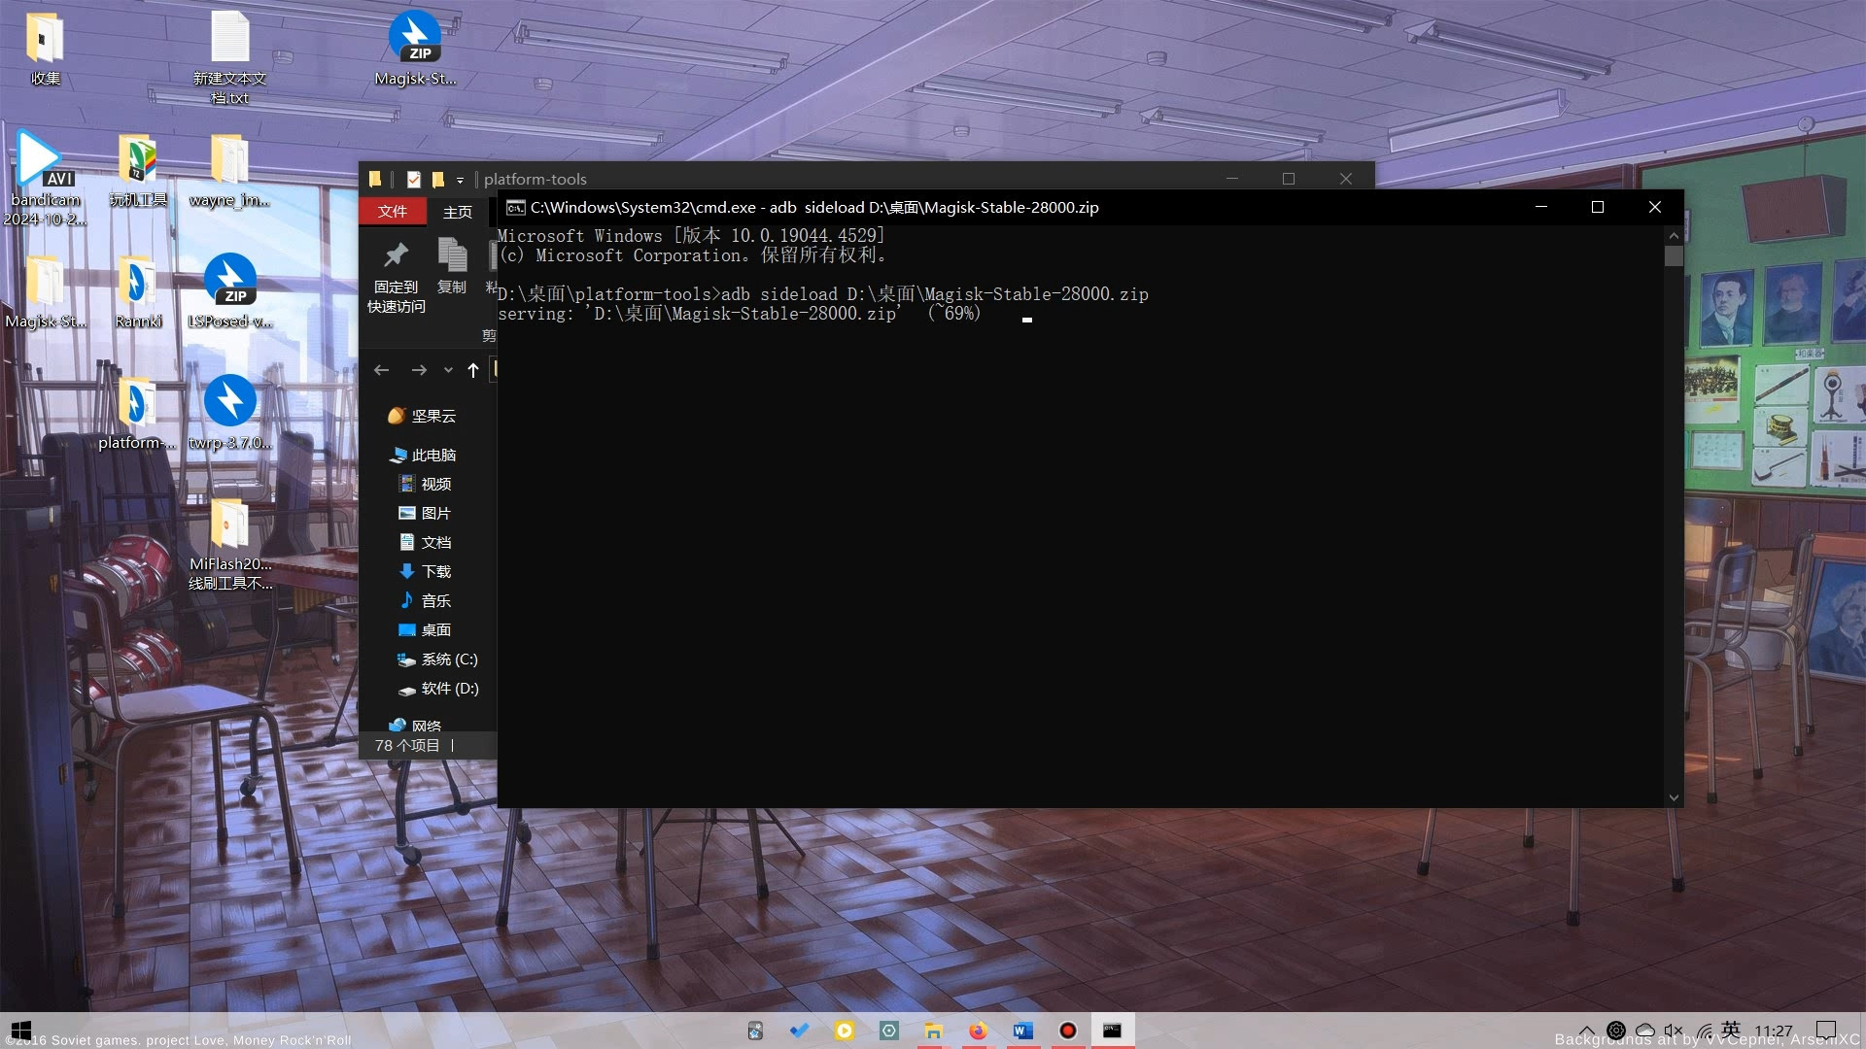This screenshot has width=1866, height=1049.
Task: Open 新建文本文档.txt on the desktop
Action: click(x=229, y=56)
